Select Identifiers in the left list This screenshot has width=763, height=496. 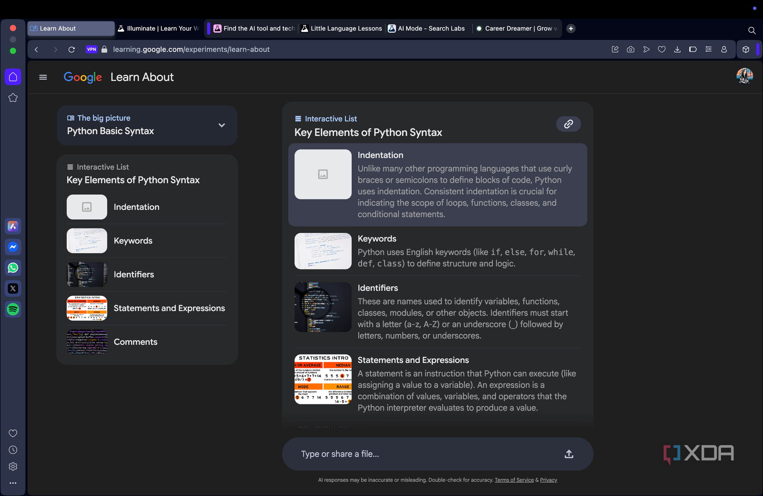(x=147, y=275)
